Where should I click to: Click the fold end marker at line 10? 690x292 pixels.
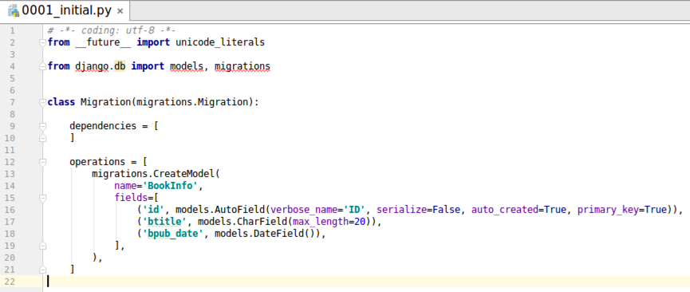point(43,138)
